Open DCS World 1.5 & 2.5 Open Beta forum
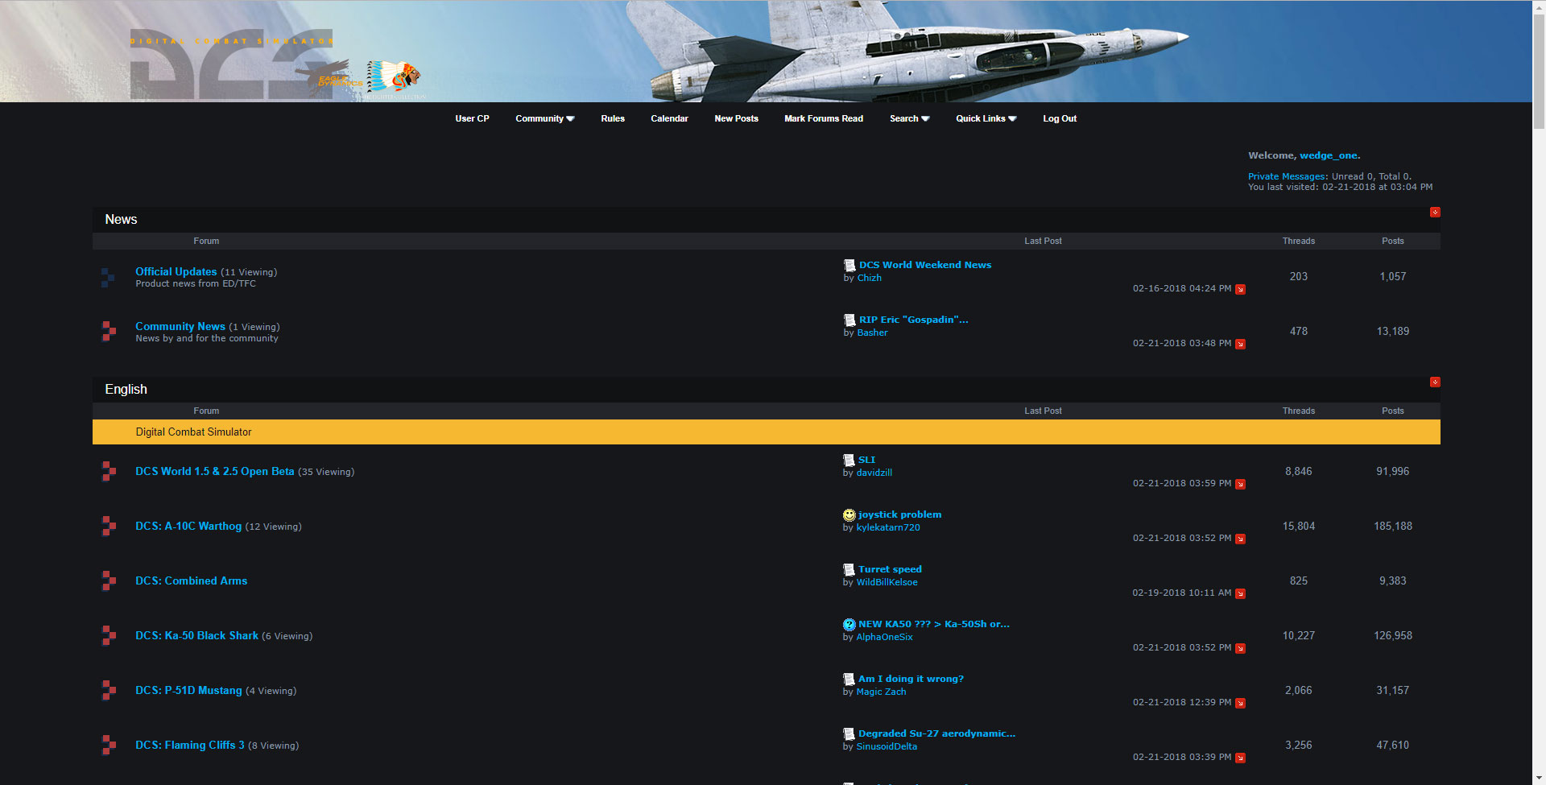The width and height of the screenshot is (1546, 785). [215, 471]
